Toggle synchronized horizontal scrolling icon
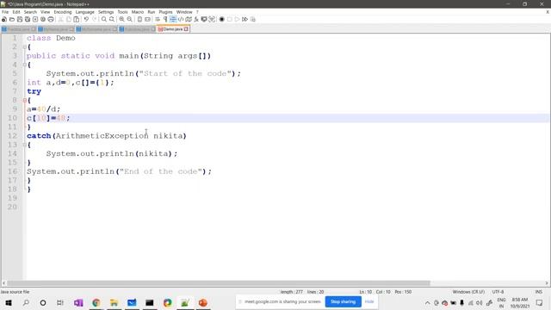The image size is (551, 310). [x=147, y=19]
